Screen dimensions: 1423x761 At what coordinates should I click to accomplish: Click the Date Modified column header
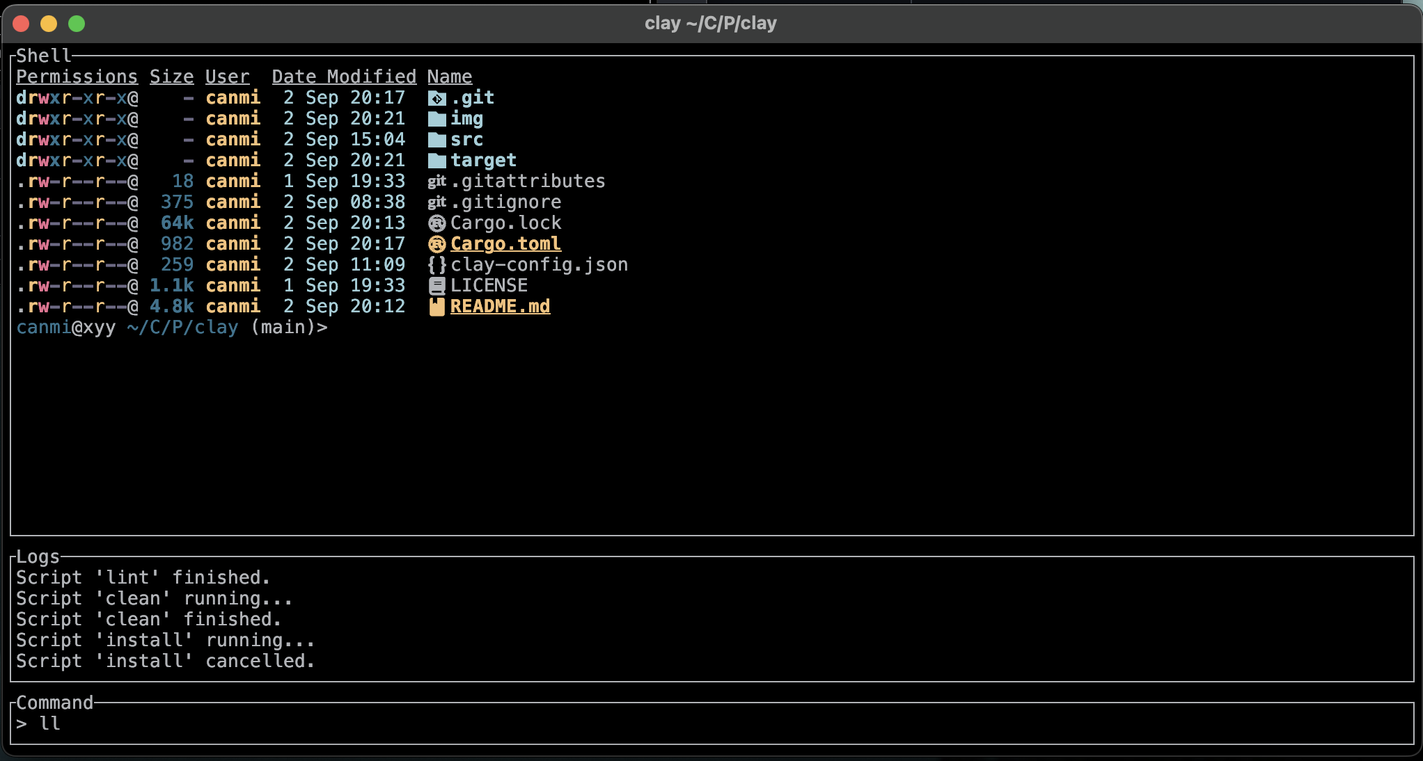344,77
